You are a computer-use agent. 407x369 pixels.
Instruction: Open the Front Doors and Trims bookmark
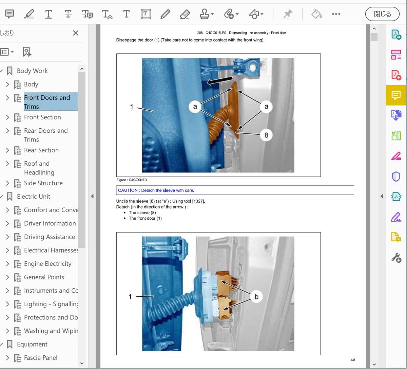(x=51, y=102)
